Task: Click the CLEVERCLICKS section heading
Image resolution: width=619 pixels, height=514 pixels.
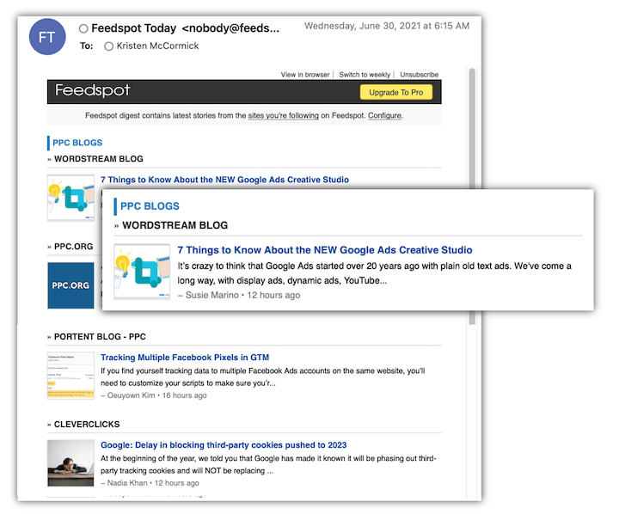Action: click(87, 425)
